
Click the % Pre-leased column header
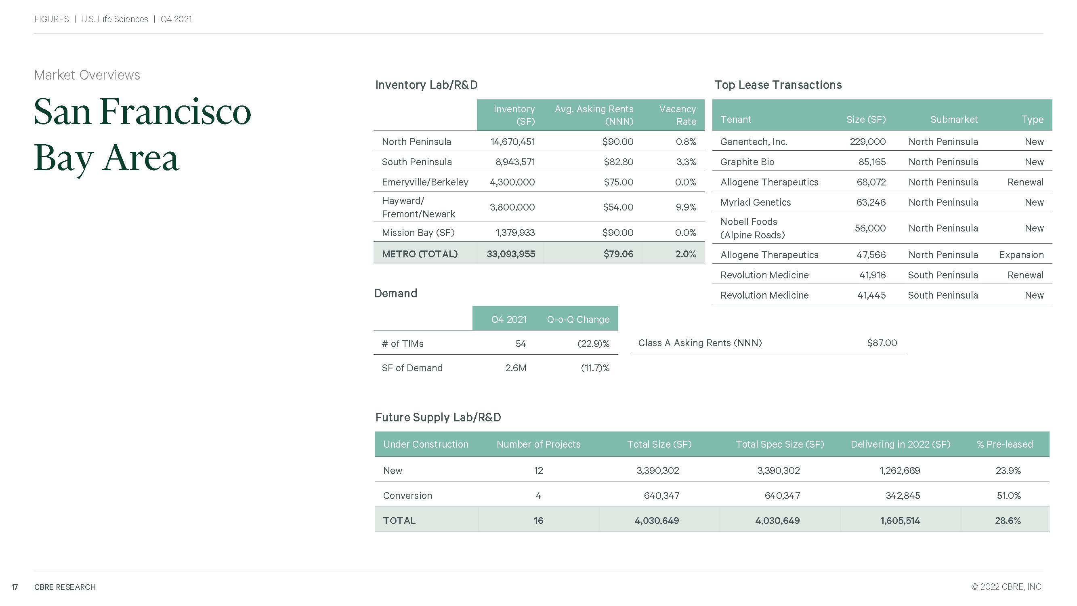click(x=1005, y=444)
